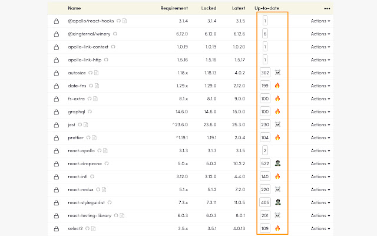Open the Actions dropdown for @apollo/react-hooks
Screen dimensions: 377x236
[x=320, y=21]
